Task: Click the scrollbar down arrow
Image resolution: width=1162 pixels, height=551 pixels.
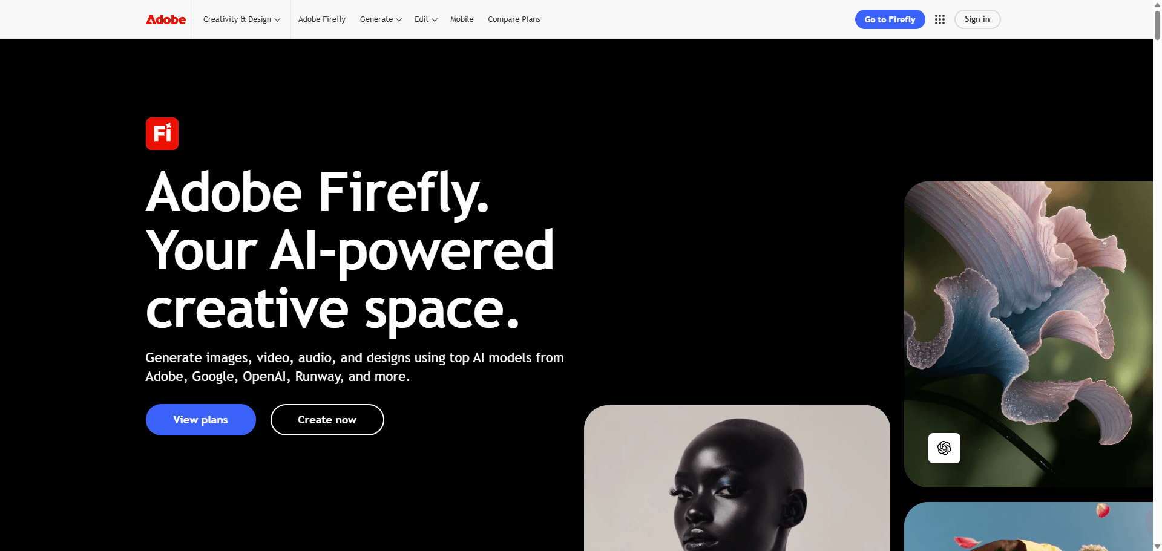Action: (x=1157, y=546)
